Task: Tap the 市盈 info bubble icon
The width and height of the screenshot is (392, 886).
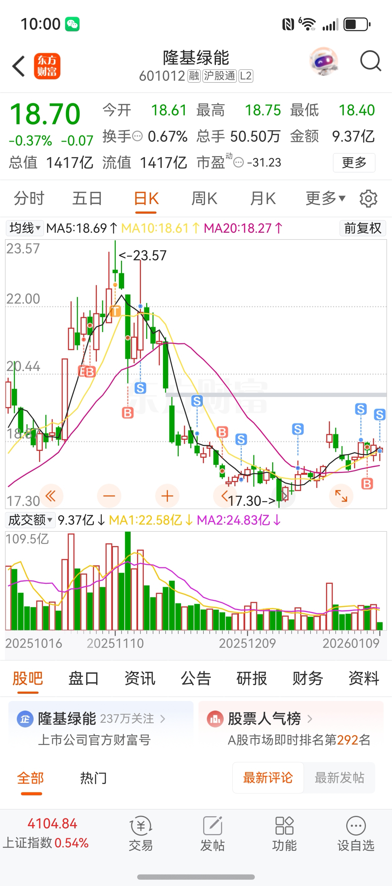Action: point(238,162)
